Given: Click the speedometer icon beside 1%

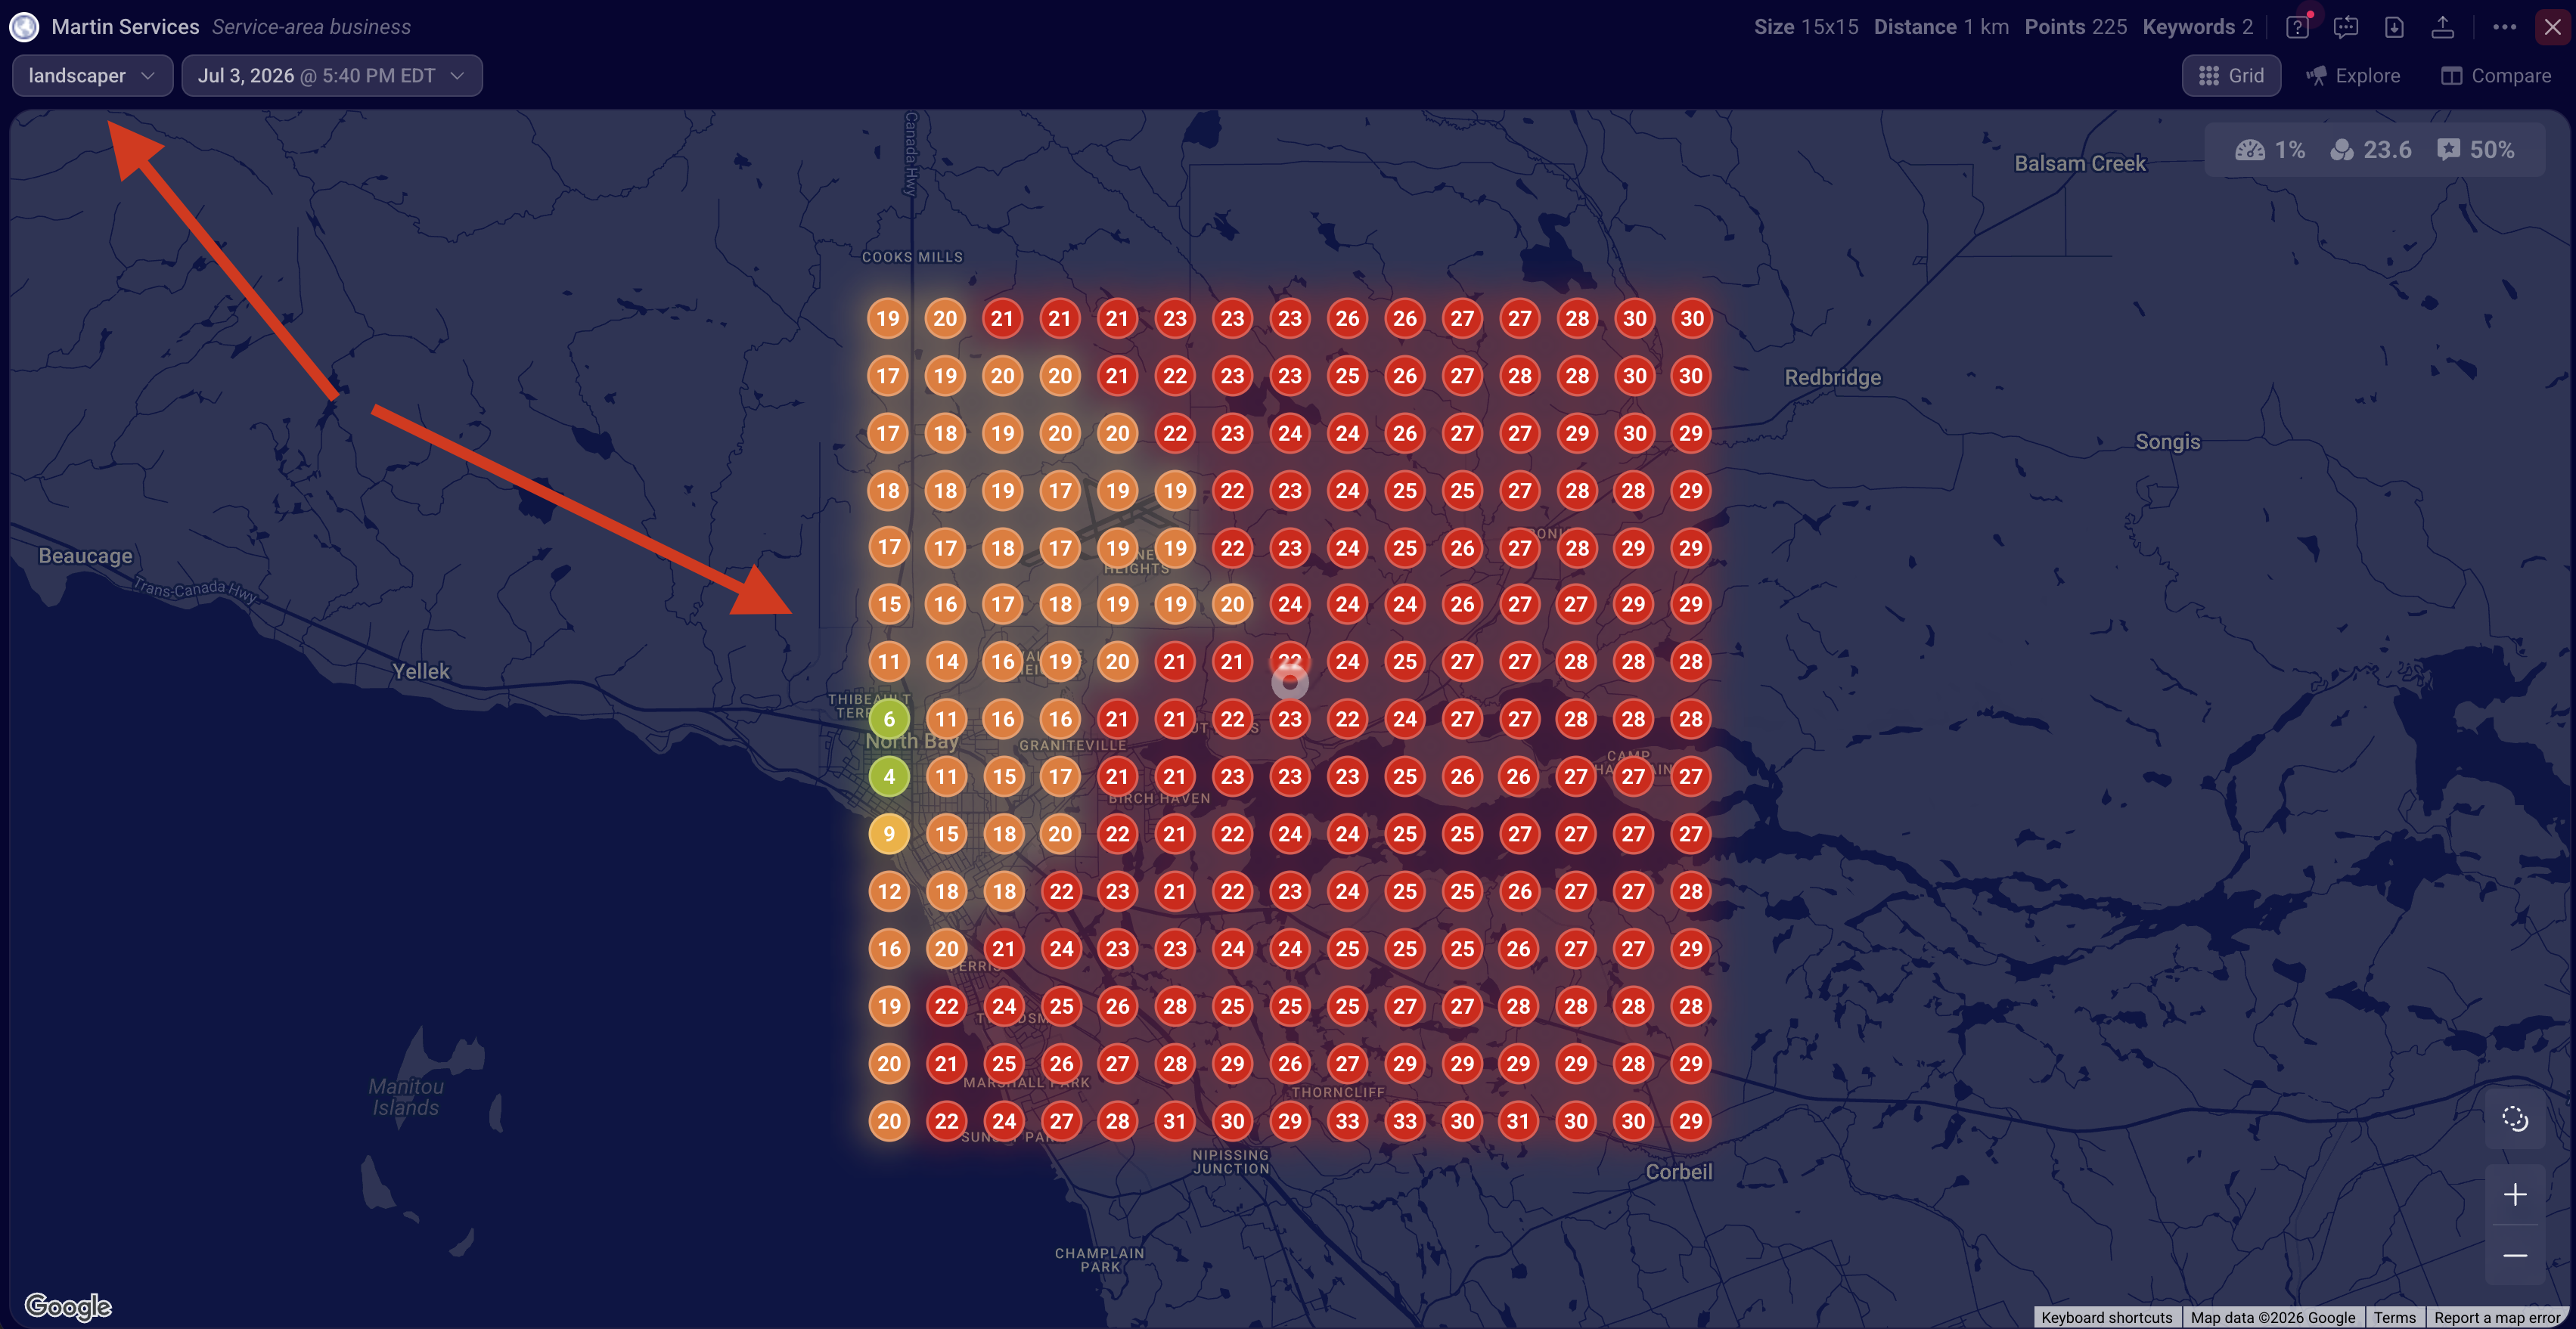Looking at the screenshot, I should coord(2249,150).
